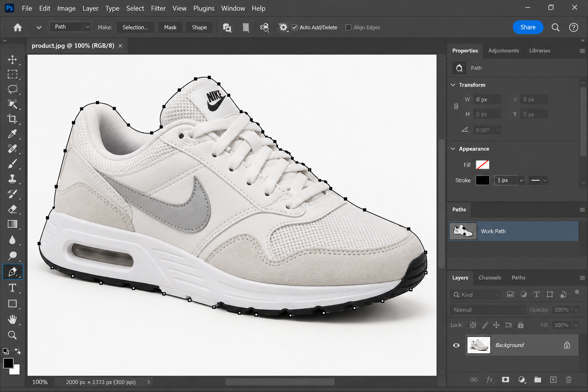Open the tool preset picker arrow
The height and width of the screenshot is (392, 588).
pyautogui.click(x=39, y=28)
